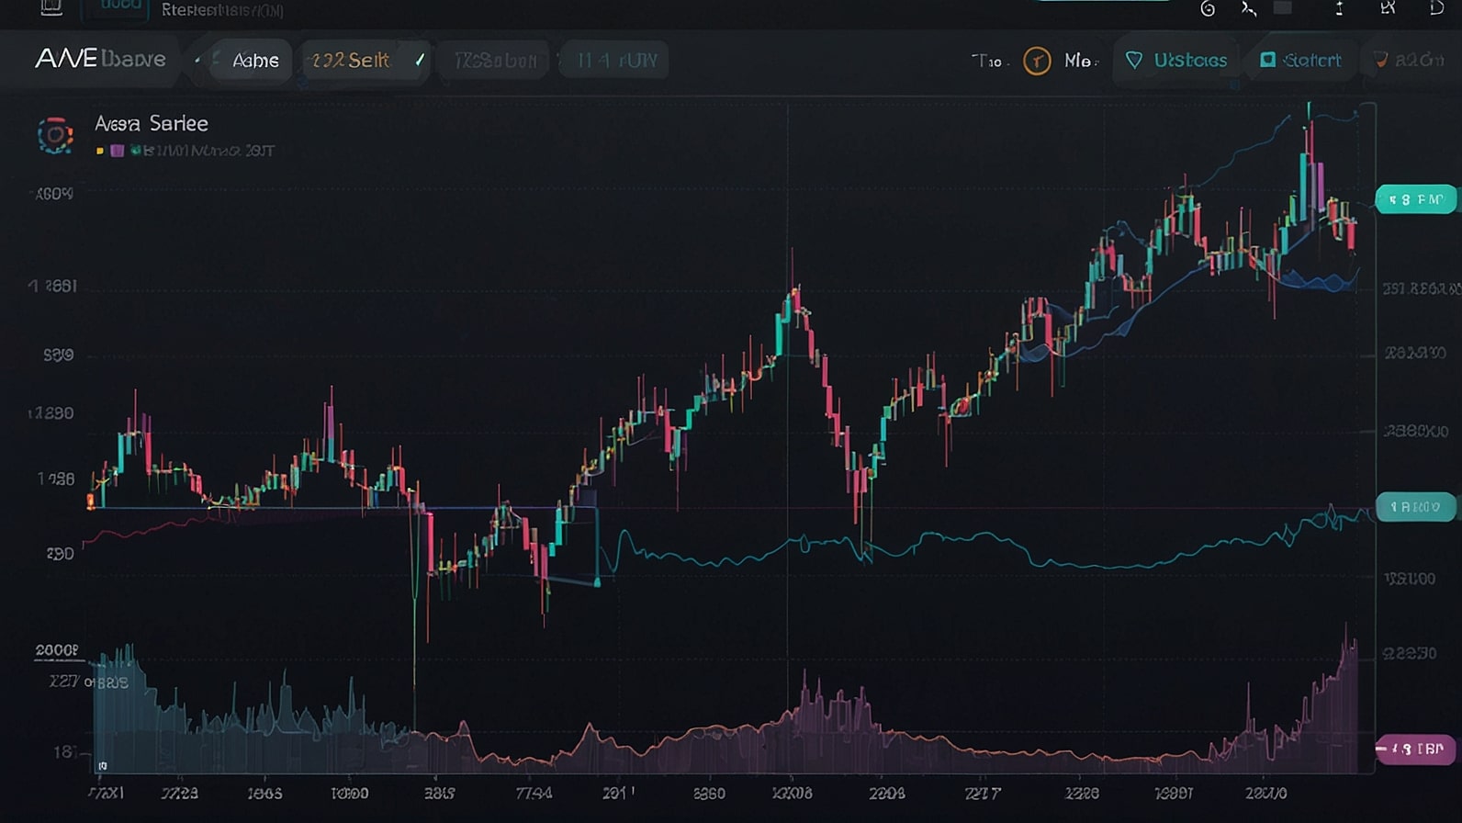Click the AAVE logo title
The image size is (1462, 823).
pyautogui.click(x=100, y=59)
